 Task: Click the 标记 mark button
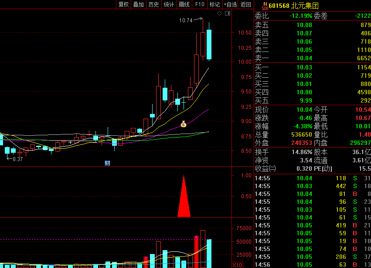coord(214,4)
